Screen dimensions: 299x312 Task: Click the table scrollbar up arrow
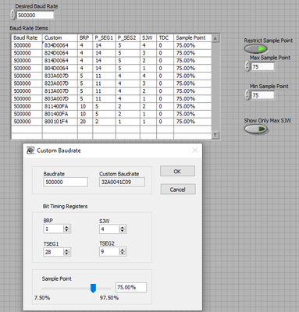[215, 39]
